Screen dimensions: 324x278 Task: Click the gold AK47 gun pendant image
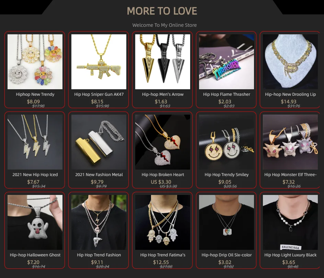point(99,62)
